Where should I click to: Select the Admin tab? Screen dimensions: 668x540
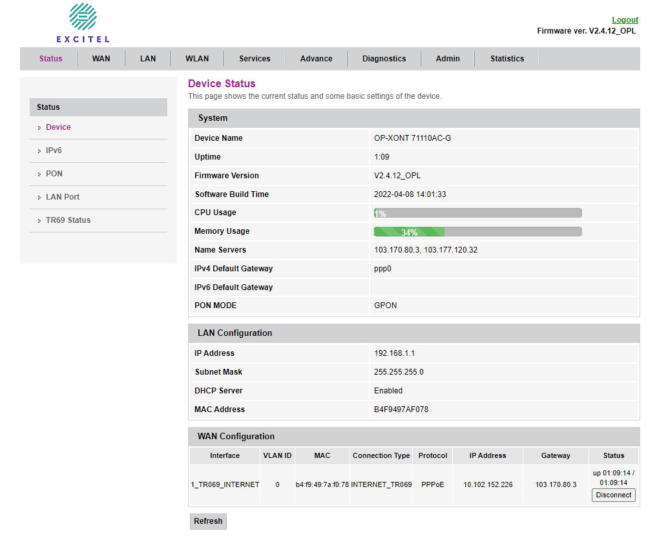click(x=448, y=59)
